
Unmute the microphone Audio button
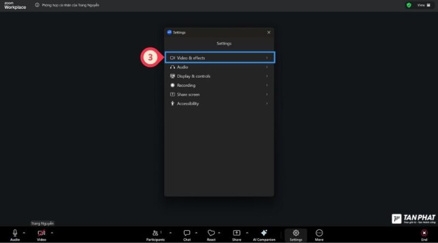click(15, 233)
